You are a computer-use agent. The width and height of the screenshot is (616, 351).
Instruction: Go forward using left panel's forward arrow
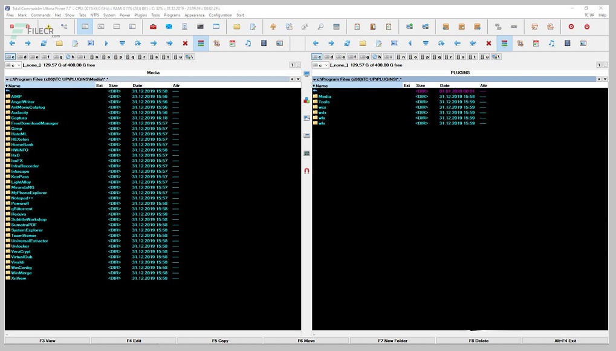tap(28, 43)
